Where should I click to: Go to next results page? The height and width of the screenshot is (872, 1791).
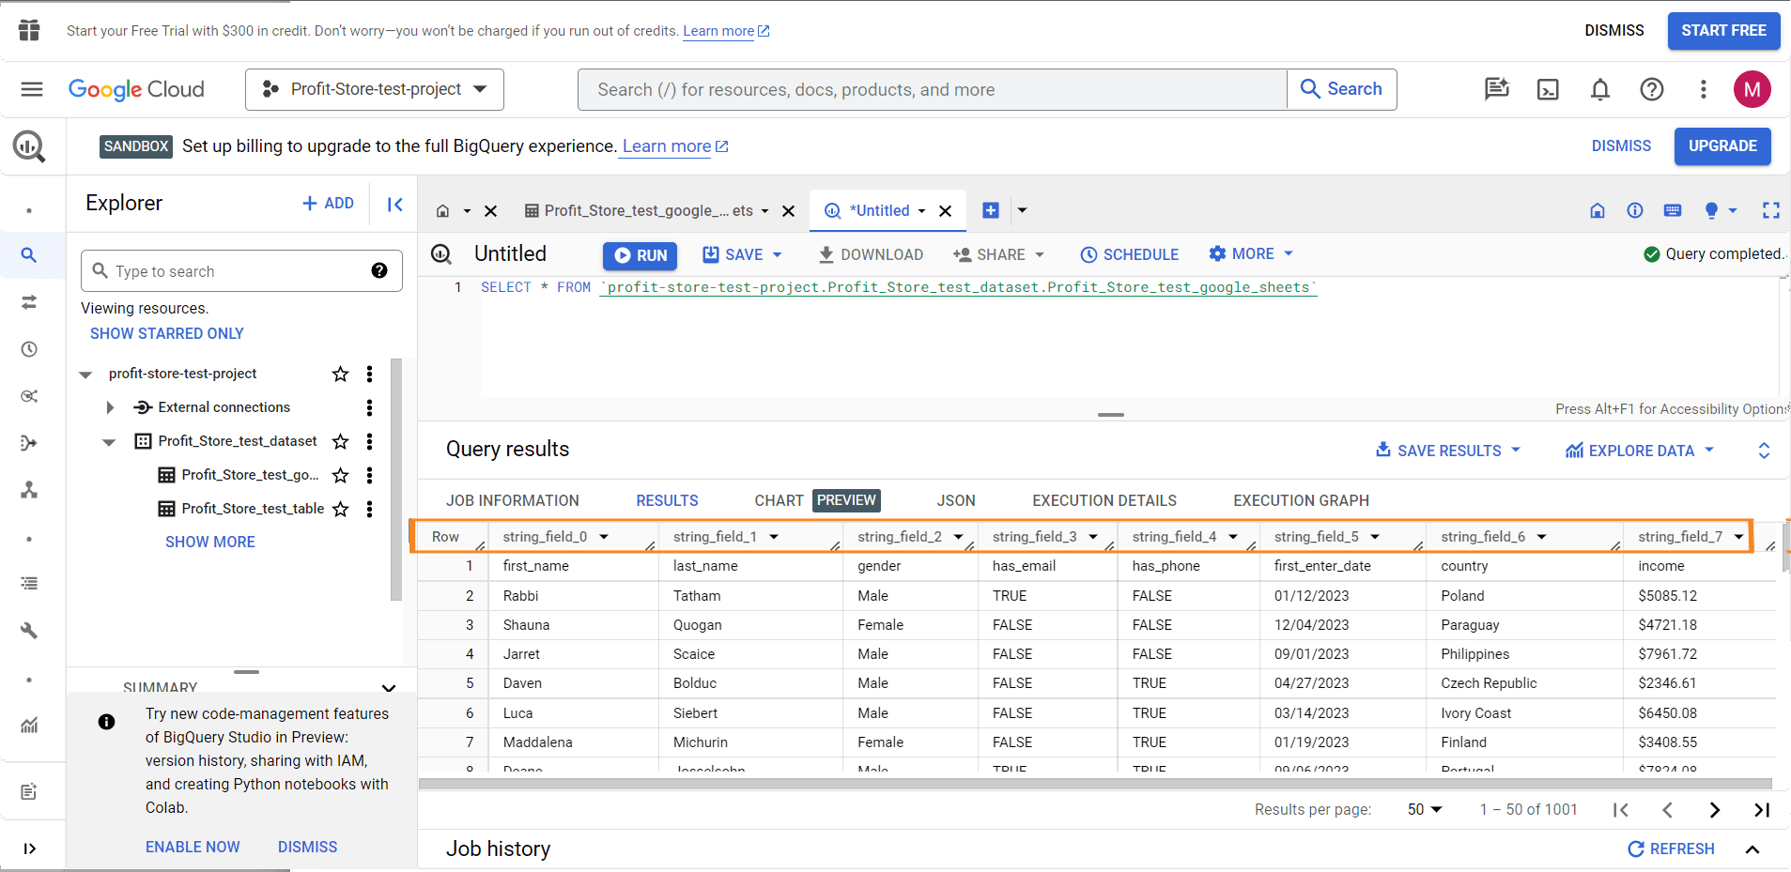[1715, 809]
